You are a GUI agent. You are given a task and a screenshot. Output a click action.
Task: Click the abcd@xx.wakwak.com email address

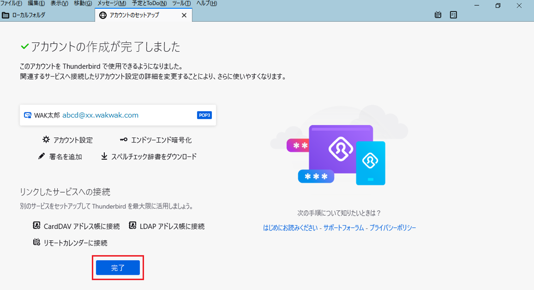[100, 115]
